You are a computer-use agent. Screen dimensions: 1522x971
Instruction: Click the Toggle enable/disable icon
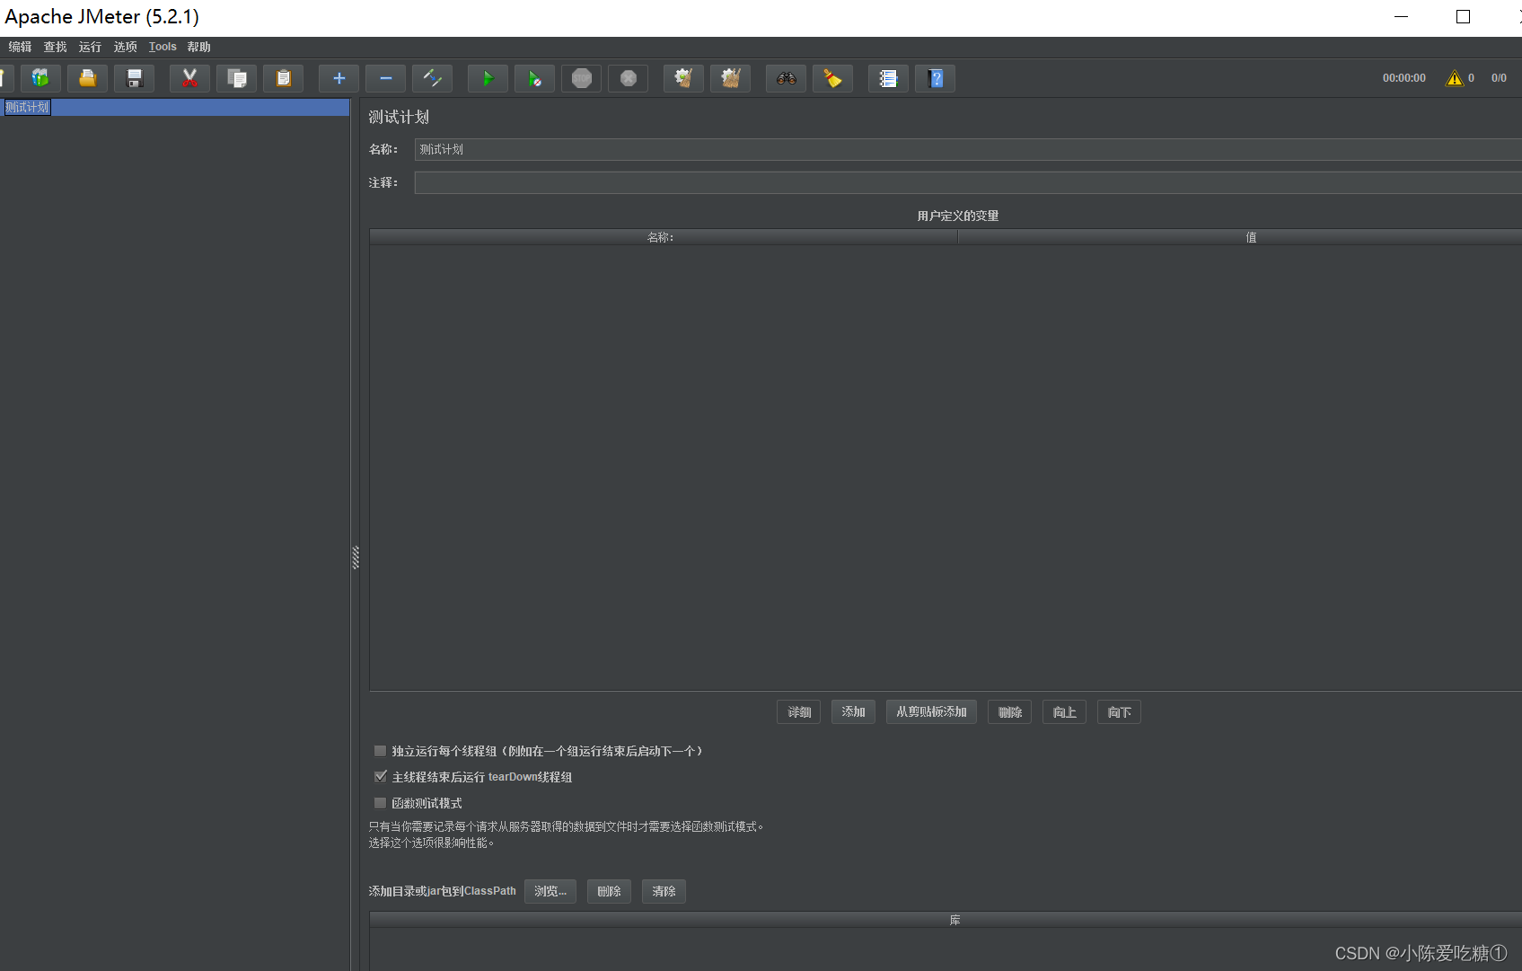[432, 79]
